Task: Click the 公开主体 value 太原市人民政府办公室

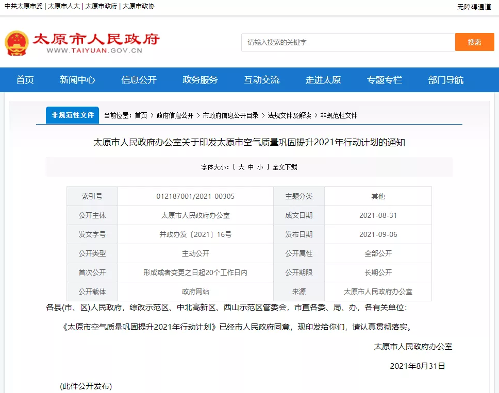Action: pyautogui.click(x=195, y=216)
